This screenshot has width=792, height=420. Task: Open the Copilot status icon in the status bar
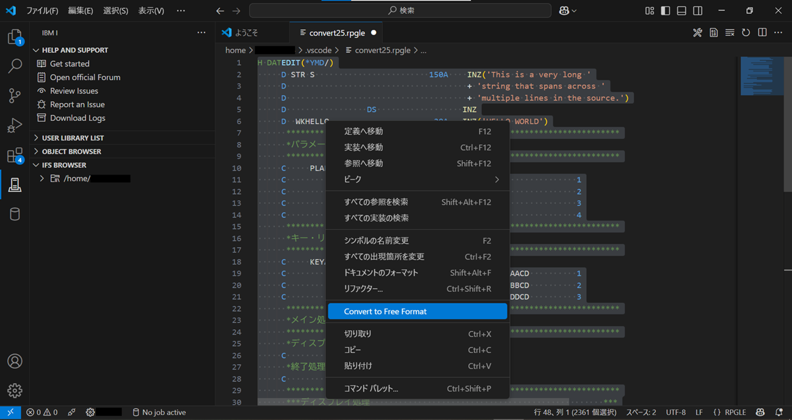tap(760, 412)
